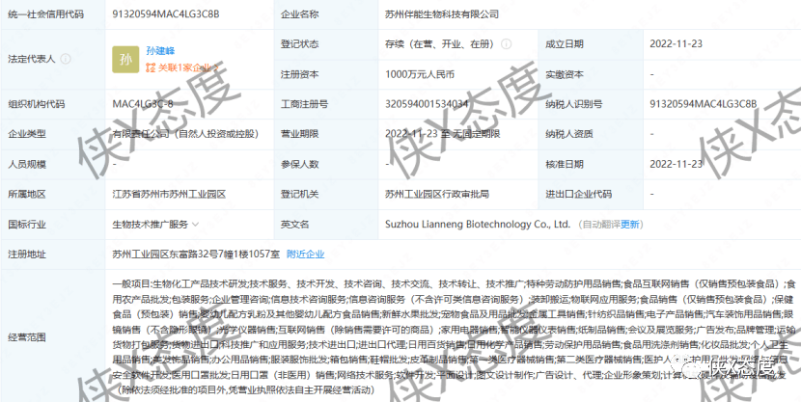Viewport: 801px width, 402px height.
Task: Select company type 有限责任公司 text
Action: click(185, 134)
